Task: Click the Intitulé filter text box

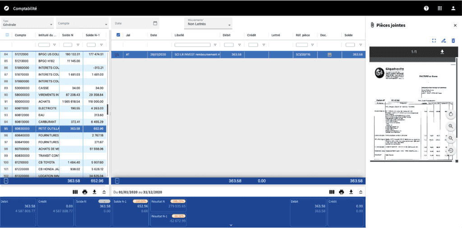Action: coord(44,45)
